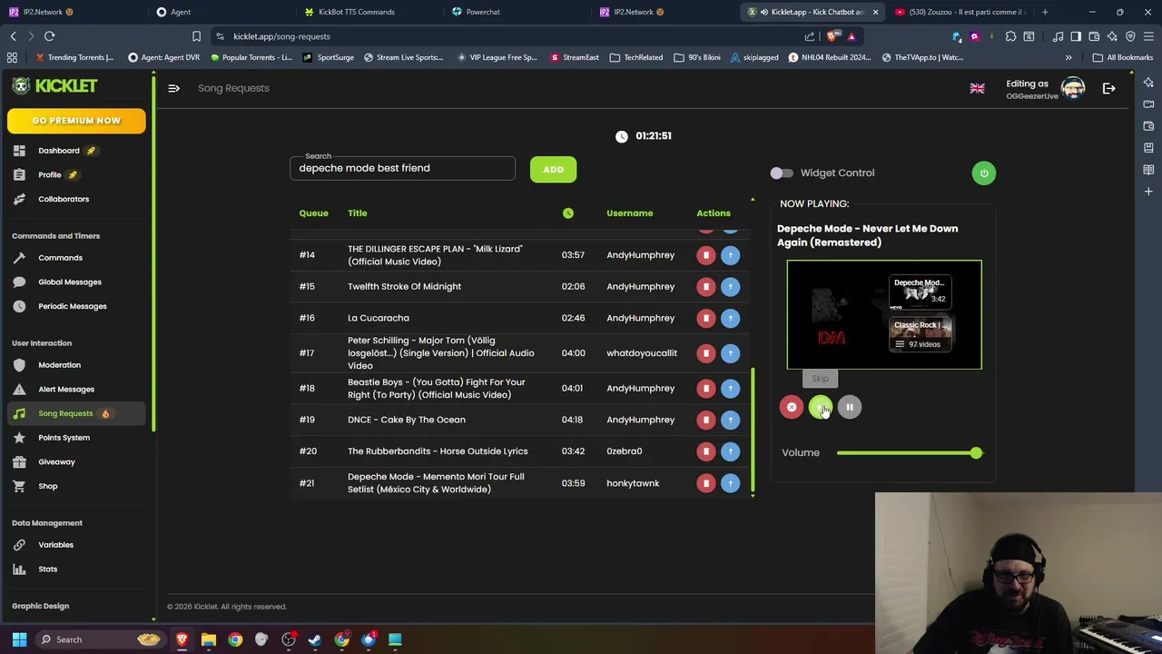Toggle the Widget Control switch
The height and width of the screenshot is (654, 1162).
(781, 173)
